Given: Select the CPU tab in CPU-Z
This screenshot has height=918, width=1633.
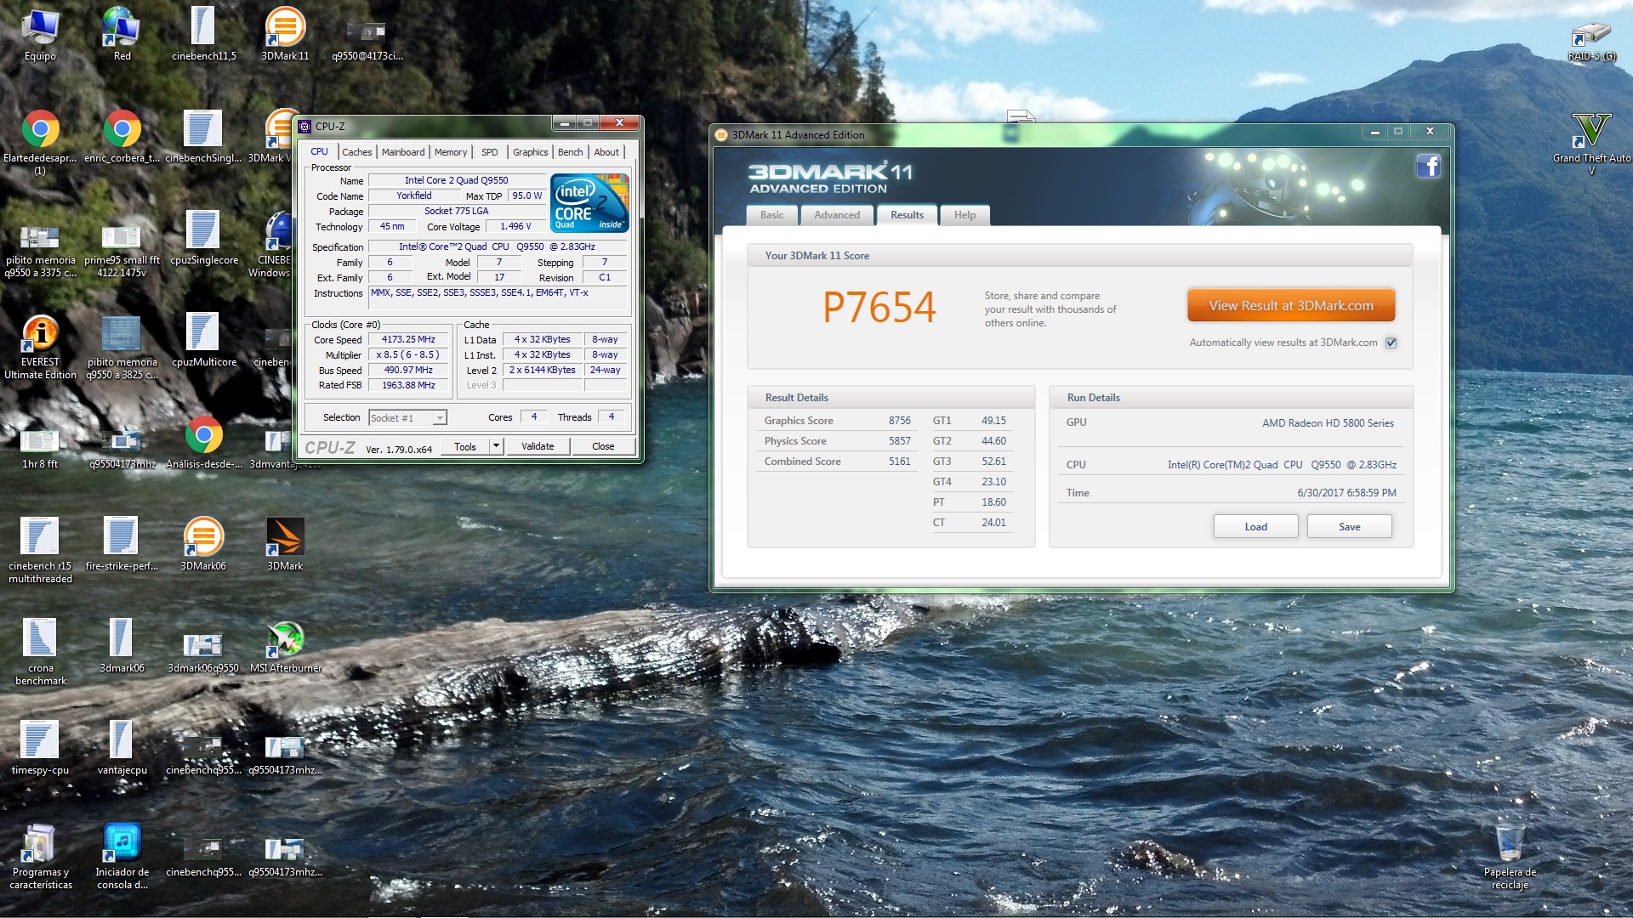Looking at the screenshot, I should point(319,151).
